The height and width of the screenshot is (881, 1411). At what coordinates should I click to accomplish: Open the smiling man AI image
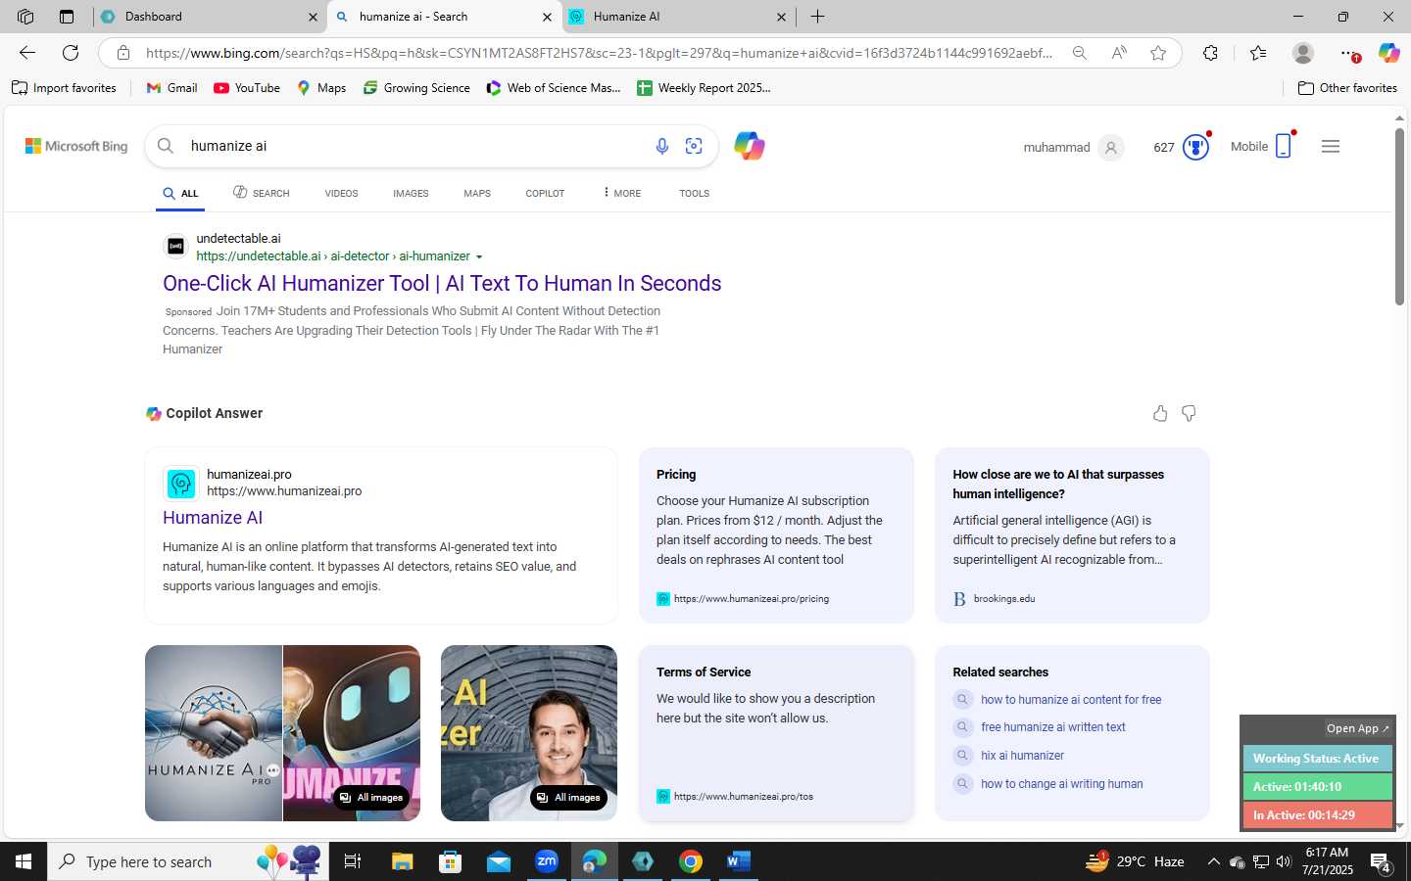[x=529, y=733]
